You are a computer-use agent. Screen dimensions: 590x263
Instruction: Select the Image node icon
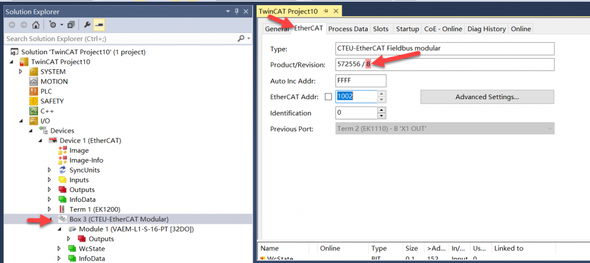pyautogui.click(x=62, y=151)
